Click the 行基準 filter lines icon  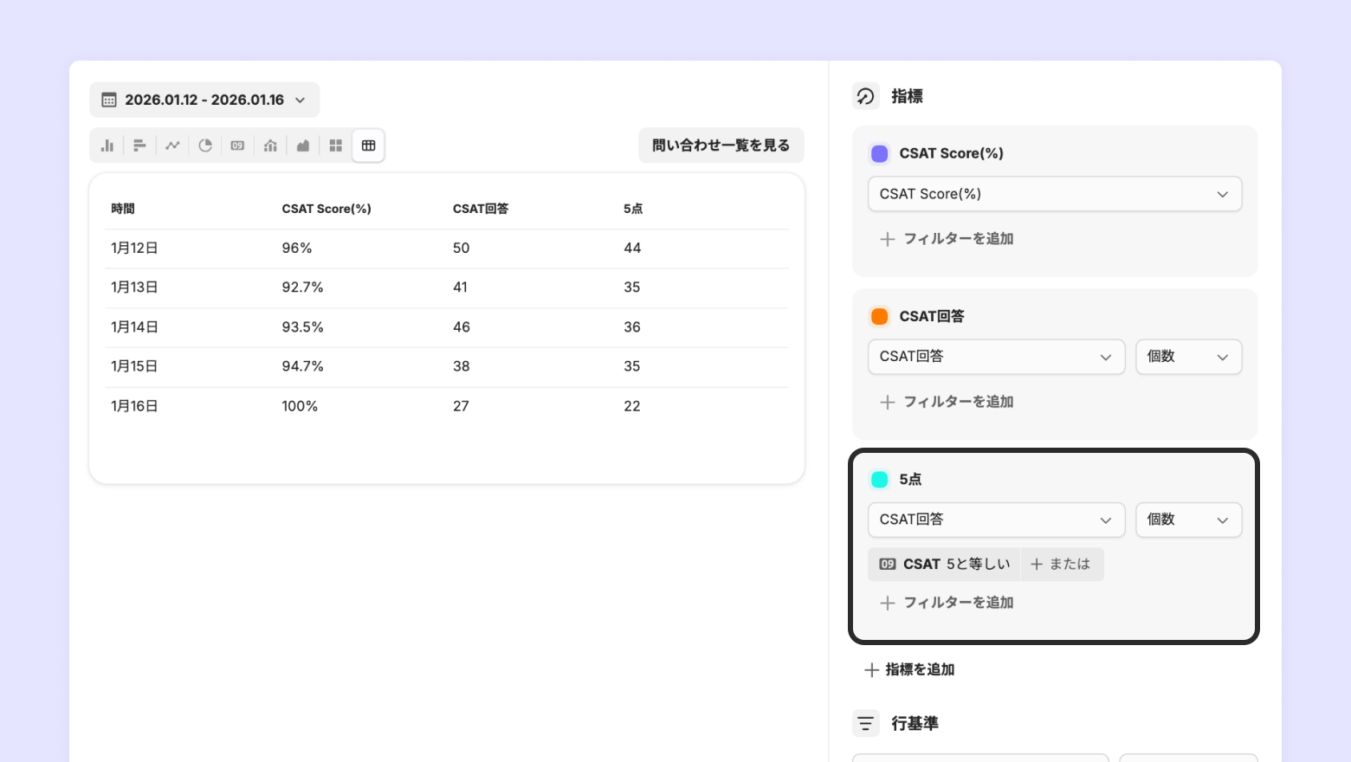point(866,723)
